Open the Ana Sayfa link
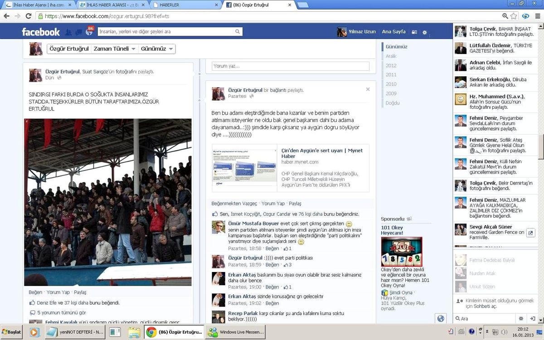Screen dimensions: 544x340 (x=393, y=32)
